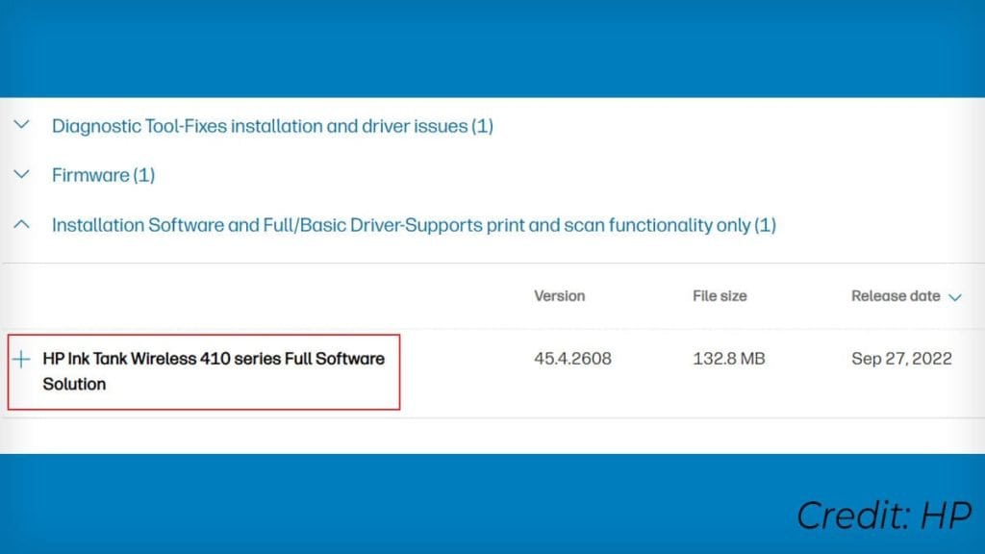Click the sort arrow next to Release date
Viewport: 985px width, 554px height.
click(954, 297)
